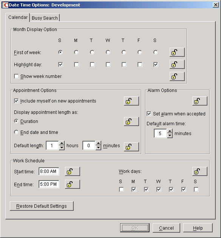This screenshot has height=238, width=221.
Task: Uncheck Tuesday in Work days
Action: pyautogui.click(x=146, y=190)
